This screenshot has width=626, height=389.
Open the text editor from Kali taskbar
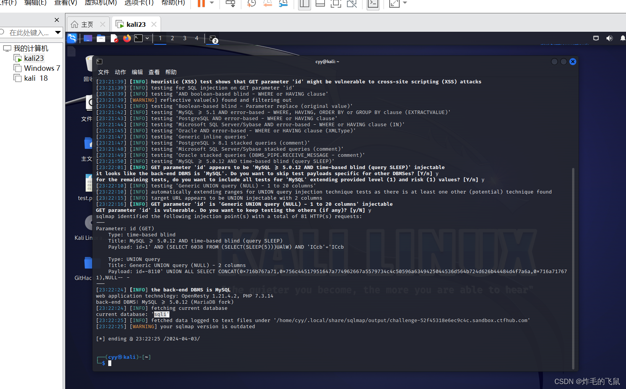coord(114,38)
